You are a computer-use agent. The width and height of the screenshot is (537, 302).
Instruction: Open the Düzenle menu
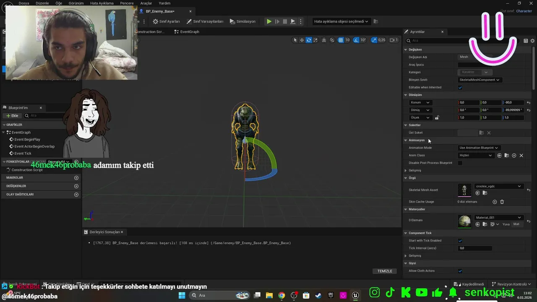click(x=42, y=3)
